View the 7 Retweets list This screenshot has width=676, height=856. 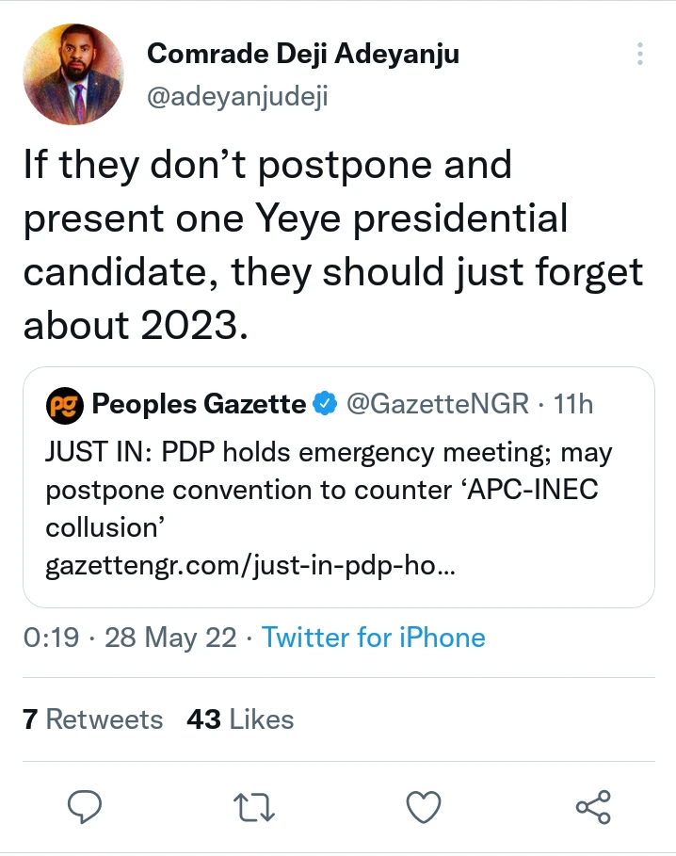tap(92, 719)
